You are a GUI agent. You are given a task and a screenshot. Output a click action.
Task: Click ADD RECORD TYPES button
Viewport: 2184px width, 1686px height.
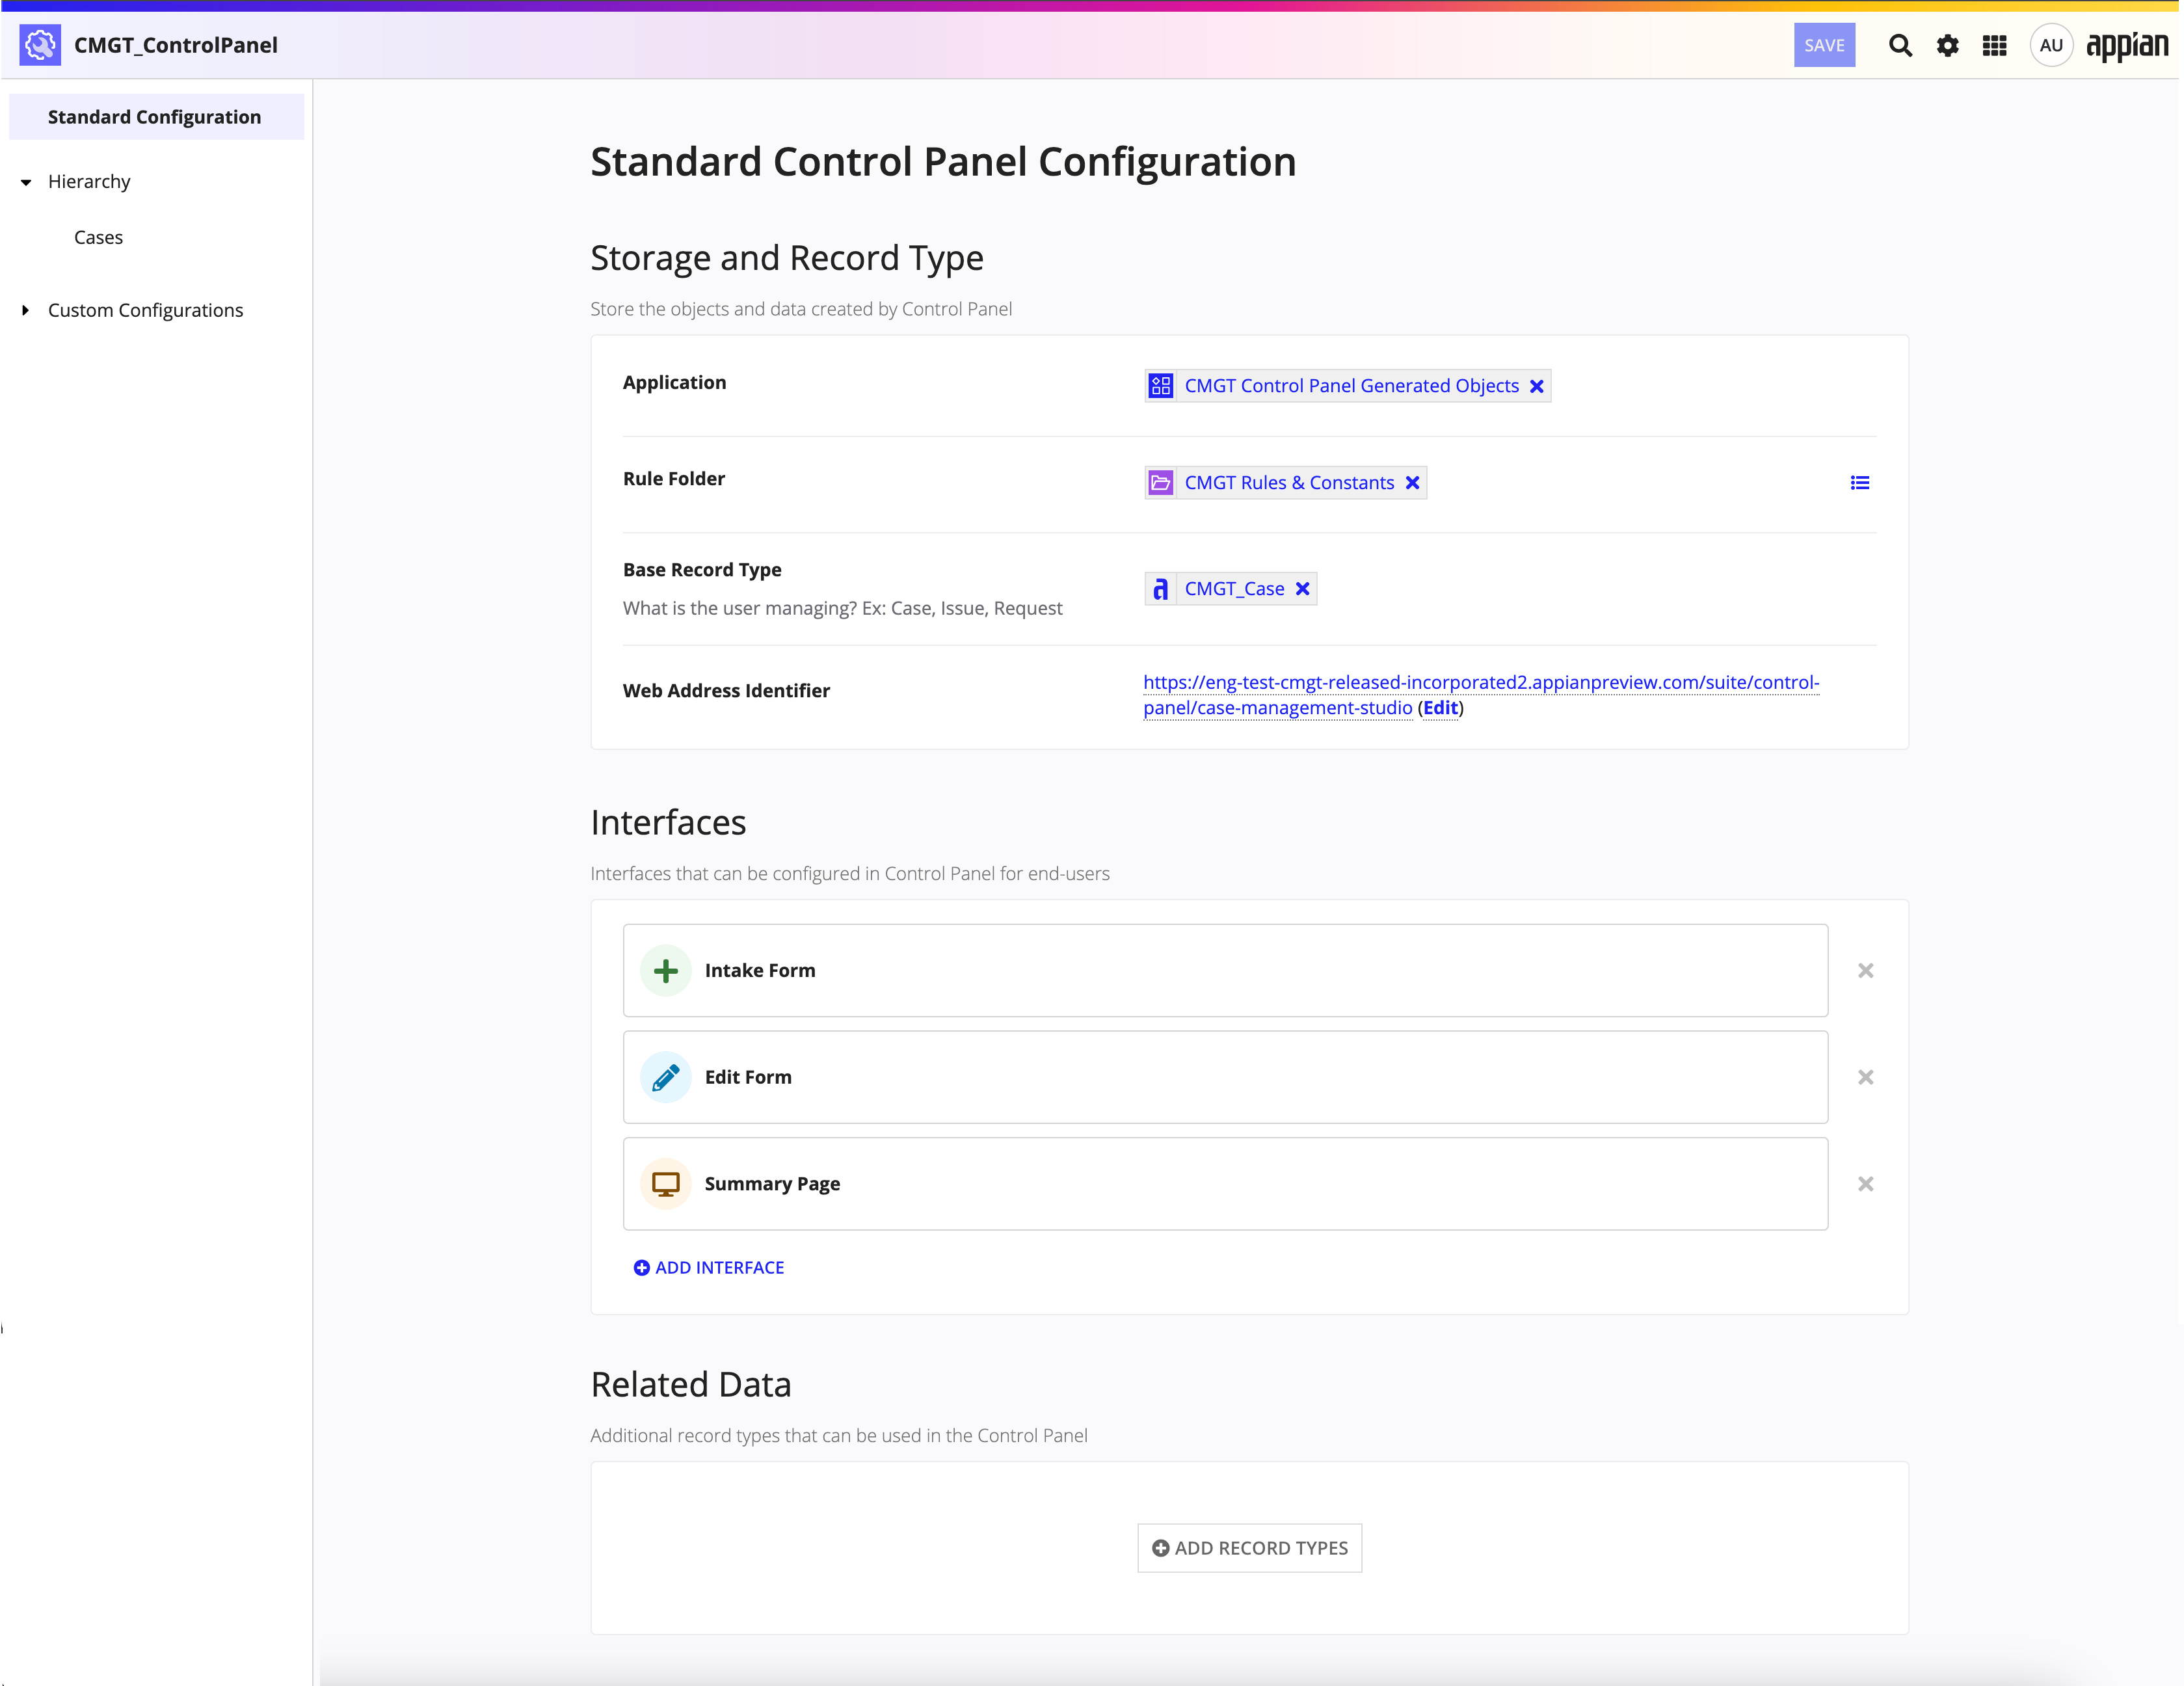click(x=1249, y=1548)
